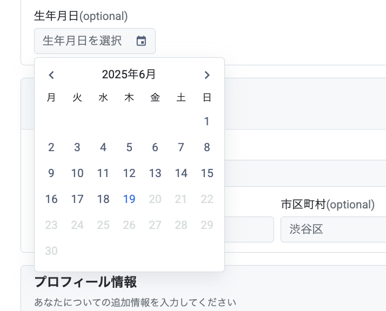386x311 pixels.
Task: Click the 月 weekday column header
Action: click(51, 97)
